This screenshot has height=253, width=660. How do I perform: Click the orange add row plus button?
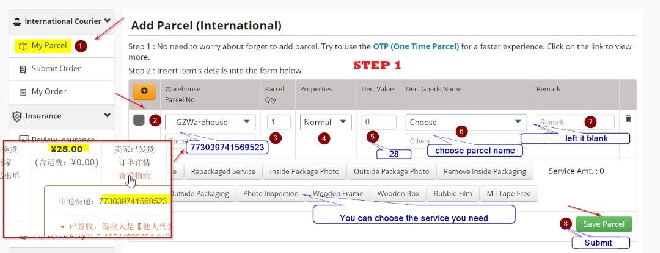[144, 91]
